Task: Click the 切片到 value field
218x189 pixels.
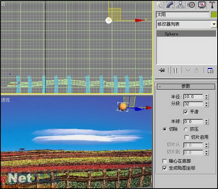Action: click(x=193, y=152)
